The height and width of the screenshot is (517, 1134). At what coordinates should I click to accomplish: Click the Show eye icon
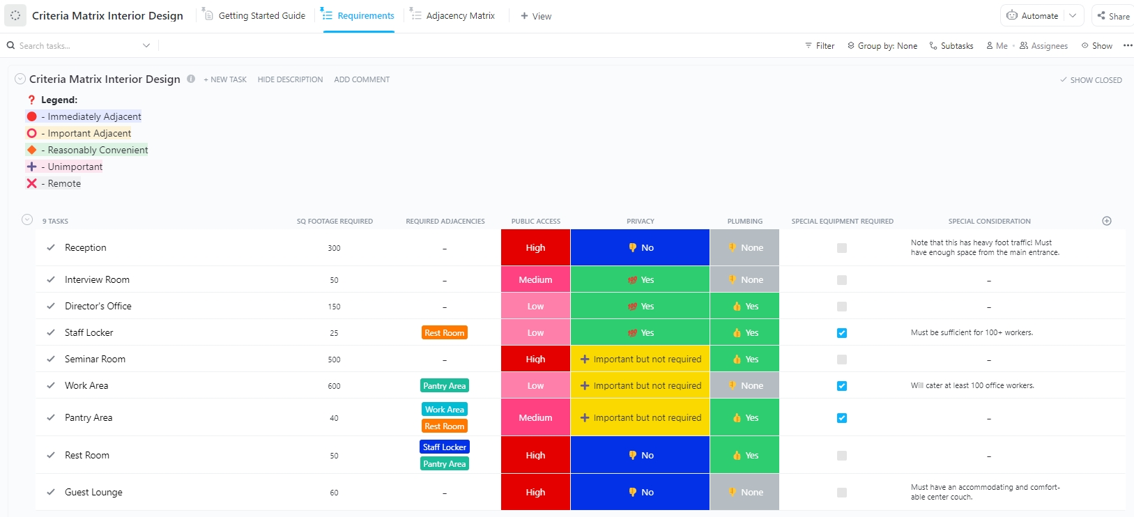pos(1085,45)
